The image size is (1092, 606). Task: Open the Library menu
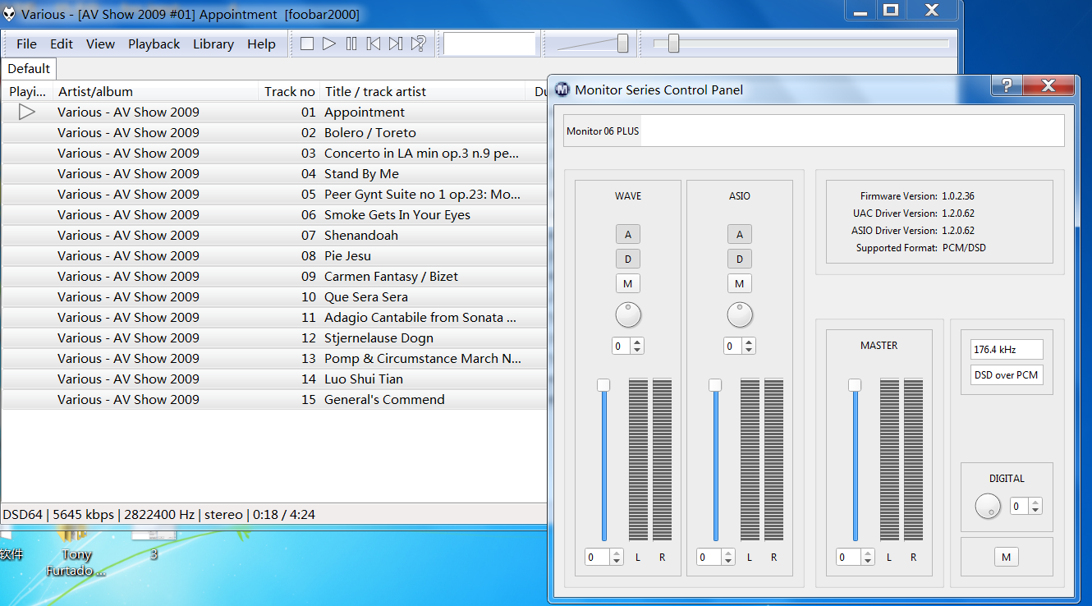point(213,44)
